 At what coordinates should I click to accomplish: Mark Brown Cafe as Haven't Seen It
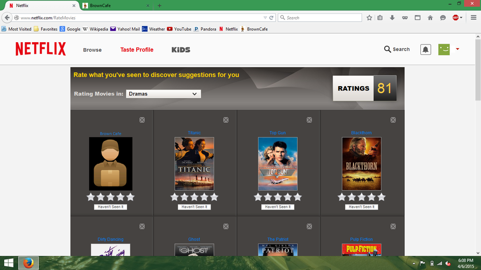coord(110,207)
